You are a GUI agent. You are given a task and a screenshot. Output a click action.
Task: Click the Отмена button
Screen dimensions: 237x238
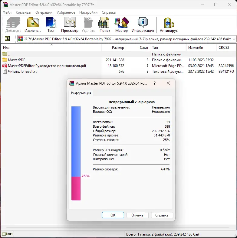(137, 215)
